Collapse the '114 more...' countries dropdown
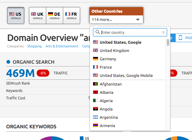The height and width of the screenshot is (140, 192). [116, 19]
